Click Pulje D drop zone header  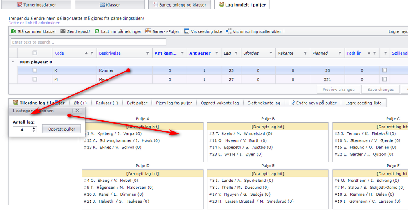(142, 174)
